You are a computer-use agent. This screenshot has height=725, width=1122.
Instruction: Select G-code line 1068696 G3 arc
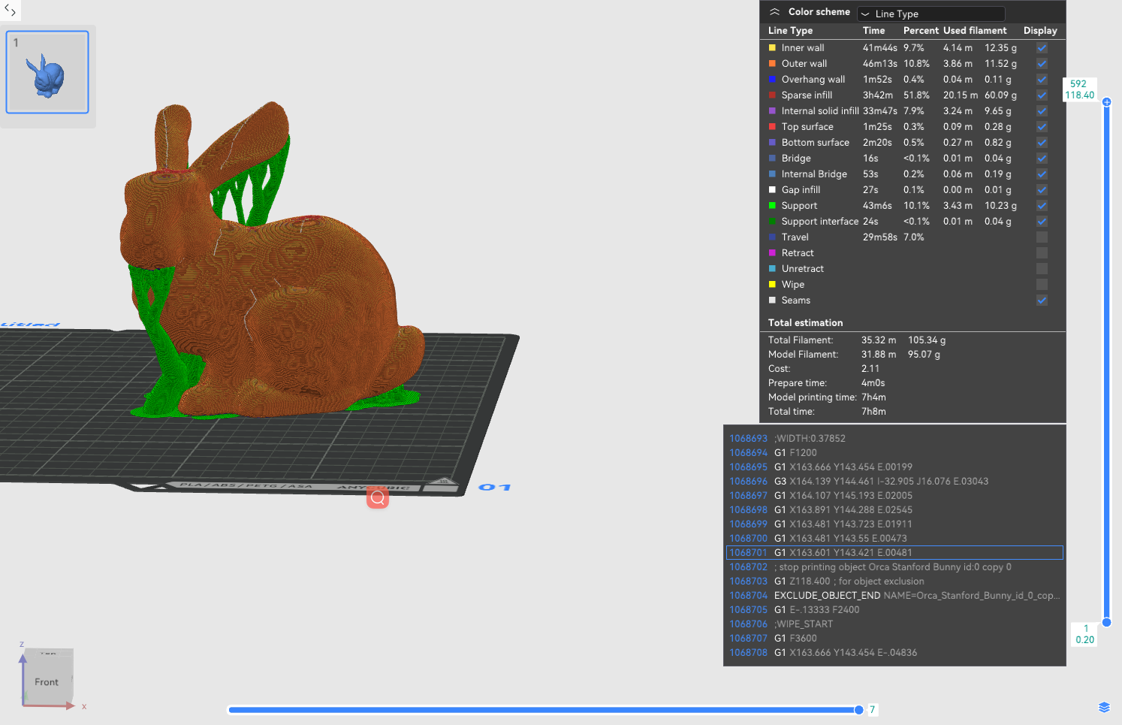pos(895,481)
